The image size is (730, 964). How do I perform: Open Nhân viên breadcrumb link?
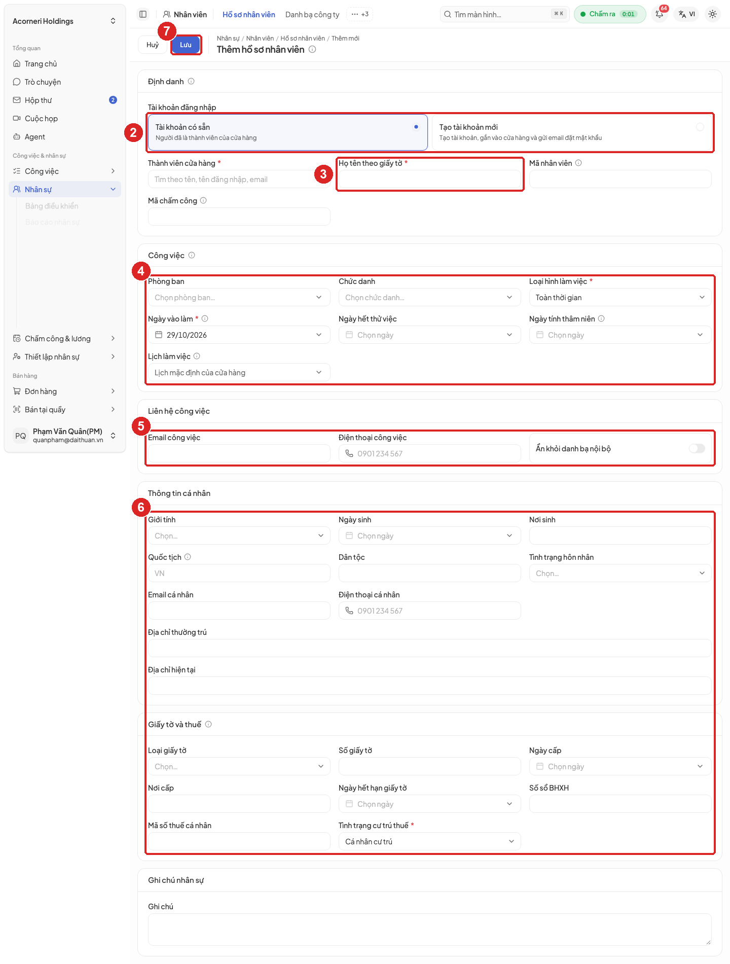[260, 39]
